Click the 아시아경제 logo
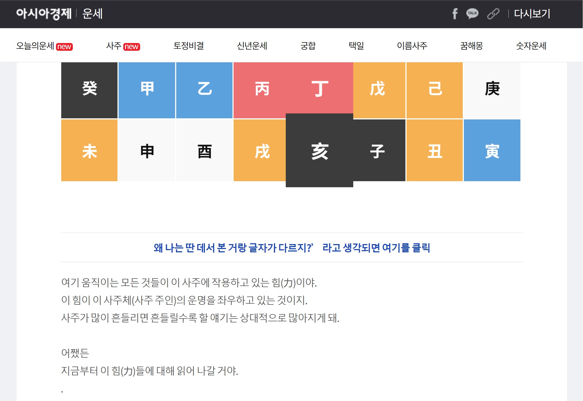The width and height of the screenshot is (583, 401). point(44,14)
